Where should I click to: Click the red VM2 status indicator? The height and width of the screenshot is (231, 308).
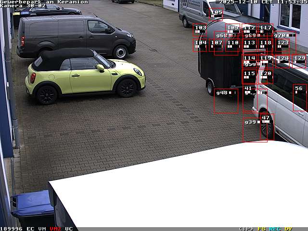(55, 229)
